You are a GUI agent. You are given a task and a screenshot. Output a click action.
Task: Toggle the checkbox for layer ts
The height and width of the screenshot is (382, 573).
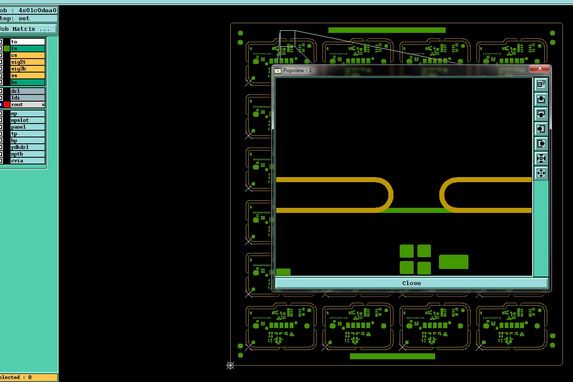coord(1,48)
